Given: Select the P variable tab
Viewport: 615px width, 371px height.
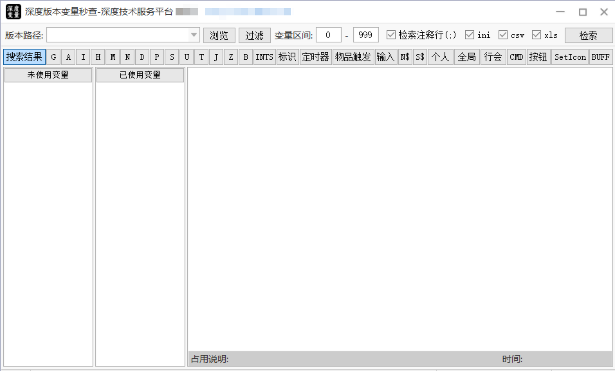Looking at the screenshot, I should coord(157,57).
